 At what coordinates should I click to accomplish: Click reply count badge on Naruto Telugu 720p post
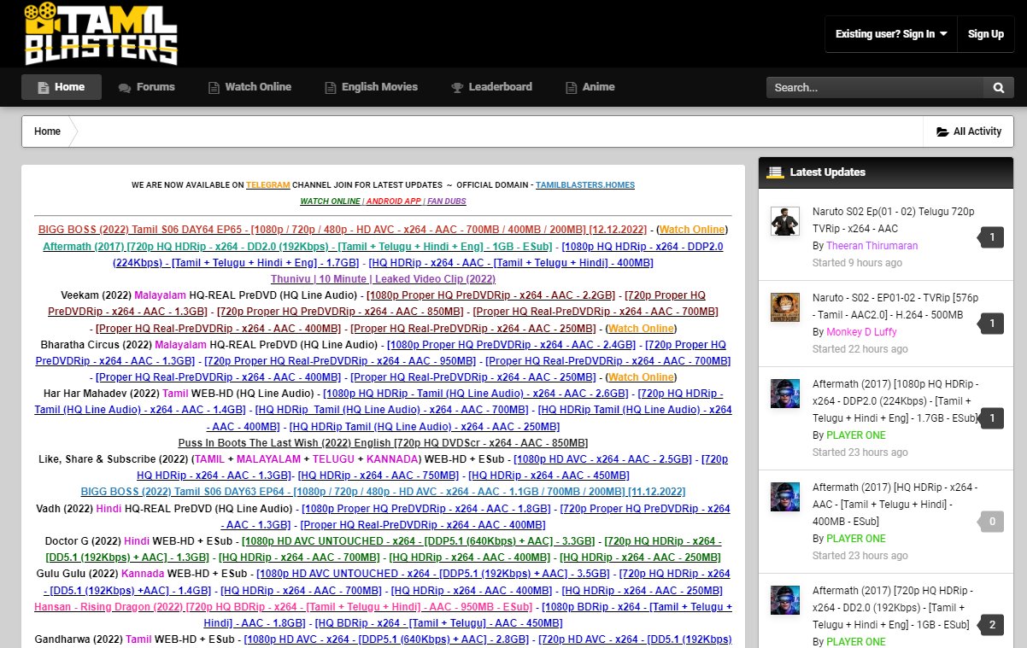point(991,236)
